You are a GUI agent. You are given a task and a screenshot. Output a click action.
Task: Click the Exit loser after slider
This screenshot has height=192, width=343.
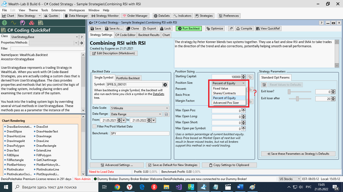[x=298, y=99]
